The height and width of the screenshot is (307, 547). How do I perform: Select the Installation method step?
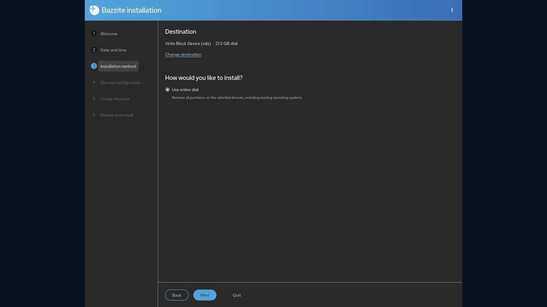point(118,66)
